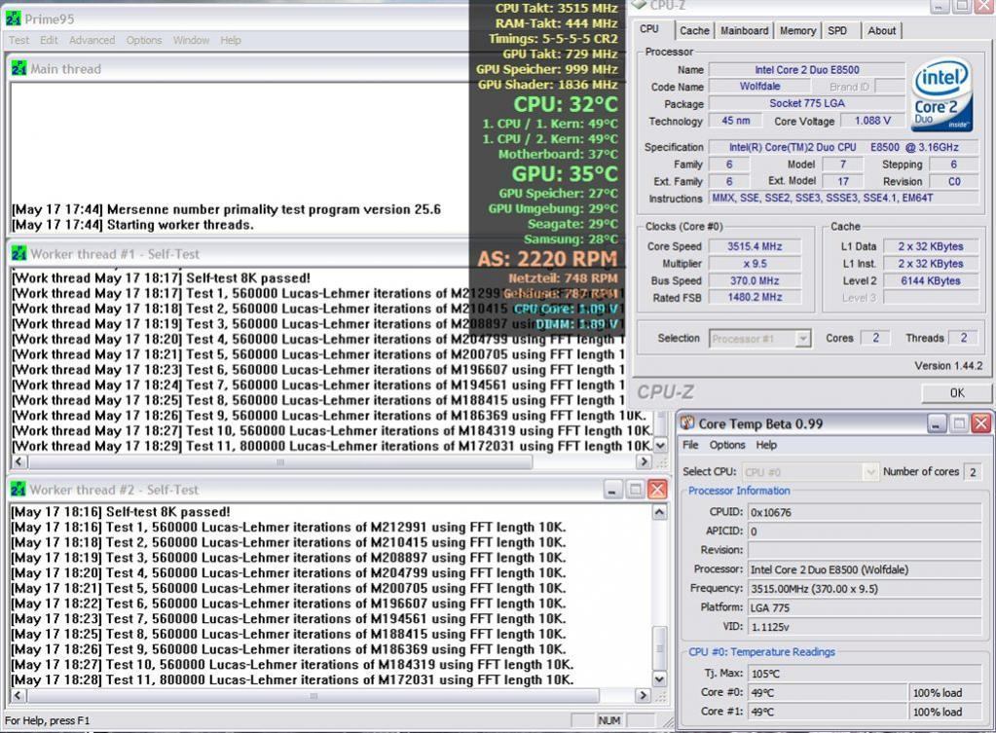
Task: Maximize the Worker thread #2 window
Action: click(635, 490)
